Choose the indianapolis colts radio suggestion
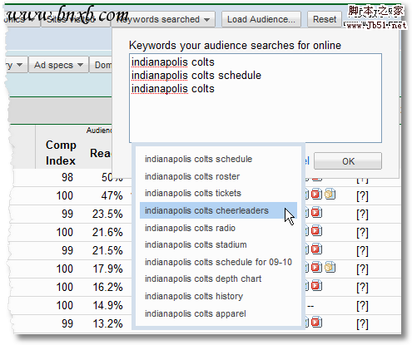Viewport: 412px width, 345px height. [x=218, y=228]
